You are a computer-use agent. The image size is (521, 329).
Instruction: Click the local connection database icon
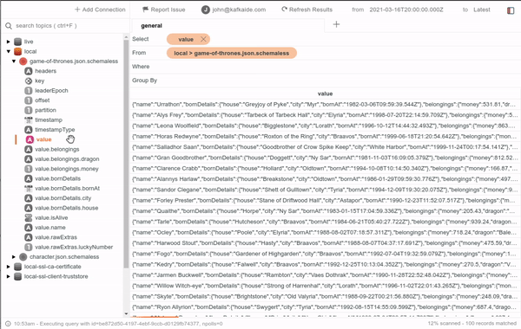tap(18, 51)
